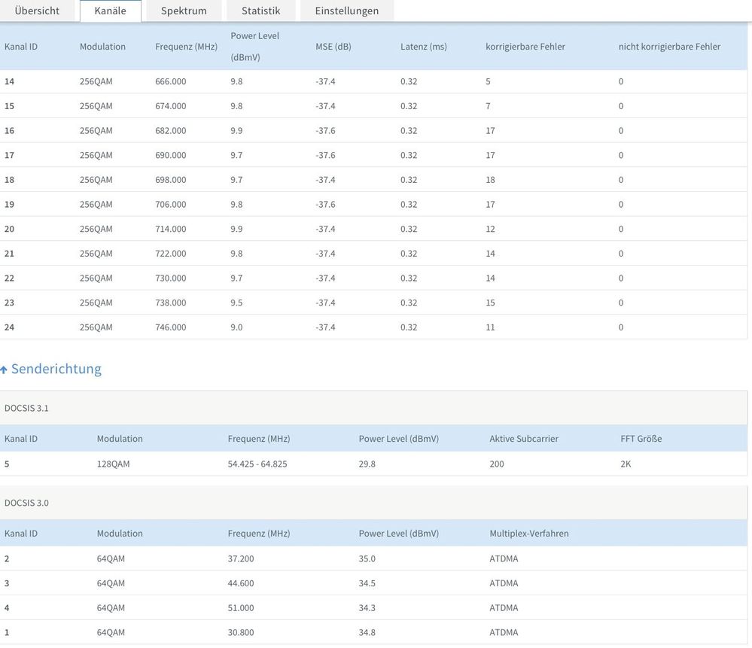Select the 37.200 MHz upstream channel row
The width and height of the screenshot is (752, 648).
241,558
